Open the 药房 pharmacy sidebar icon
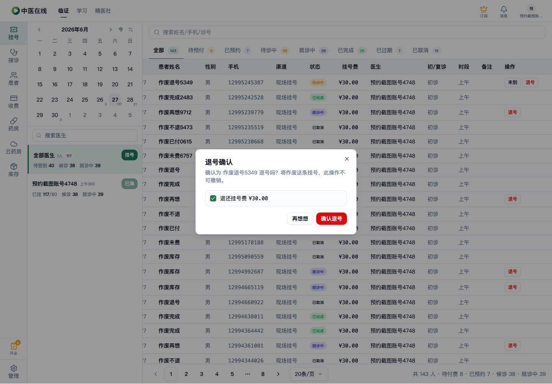 (13, 125)
